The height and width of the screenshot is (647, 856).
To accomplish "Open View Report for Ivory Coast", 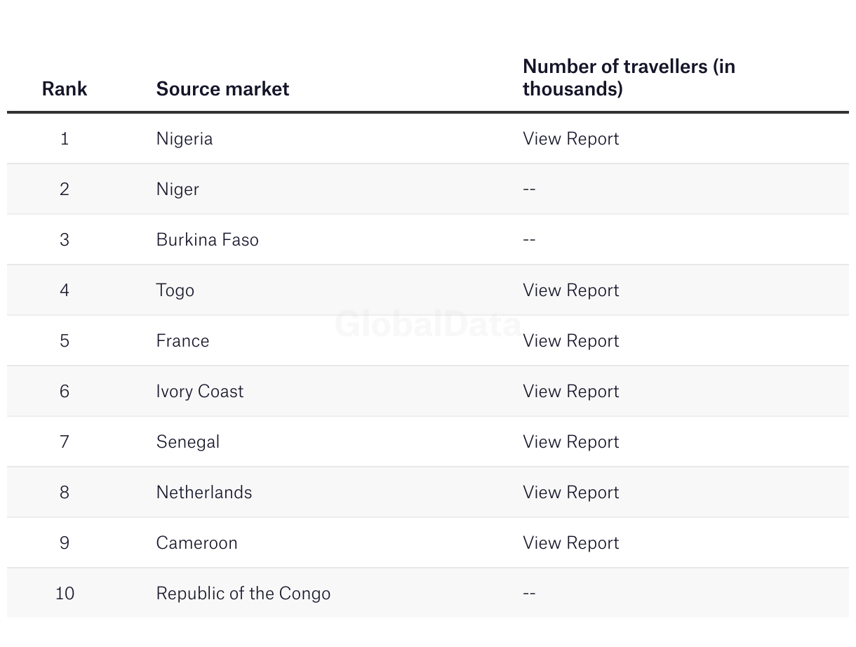I will (x=570, y=392).
